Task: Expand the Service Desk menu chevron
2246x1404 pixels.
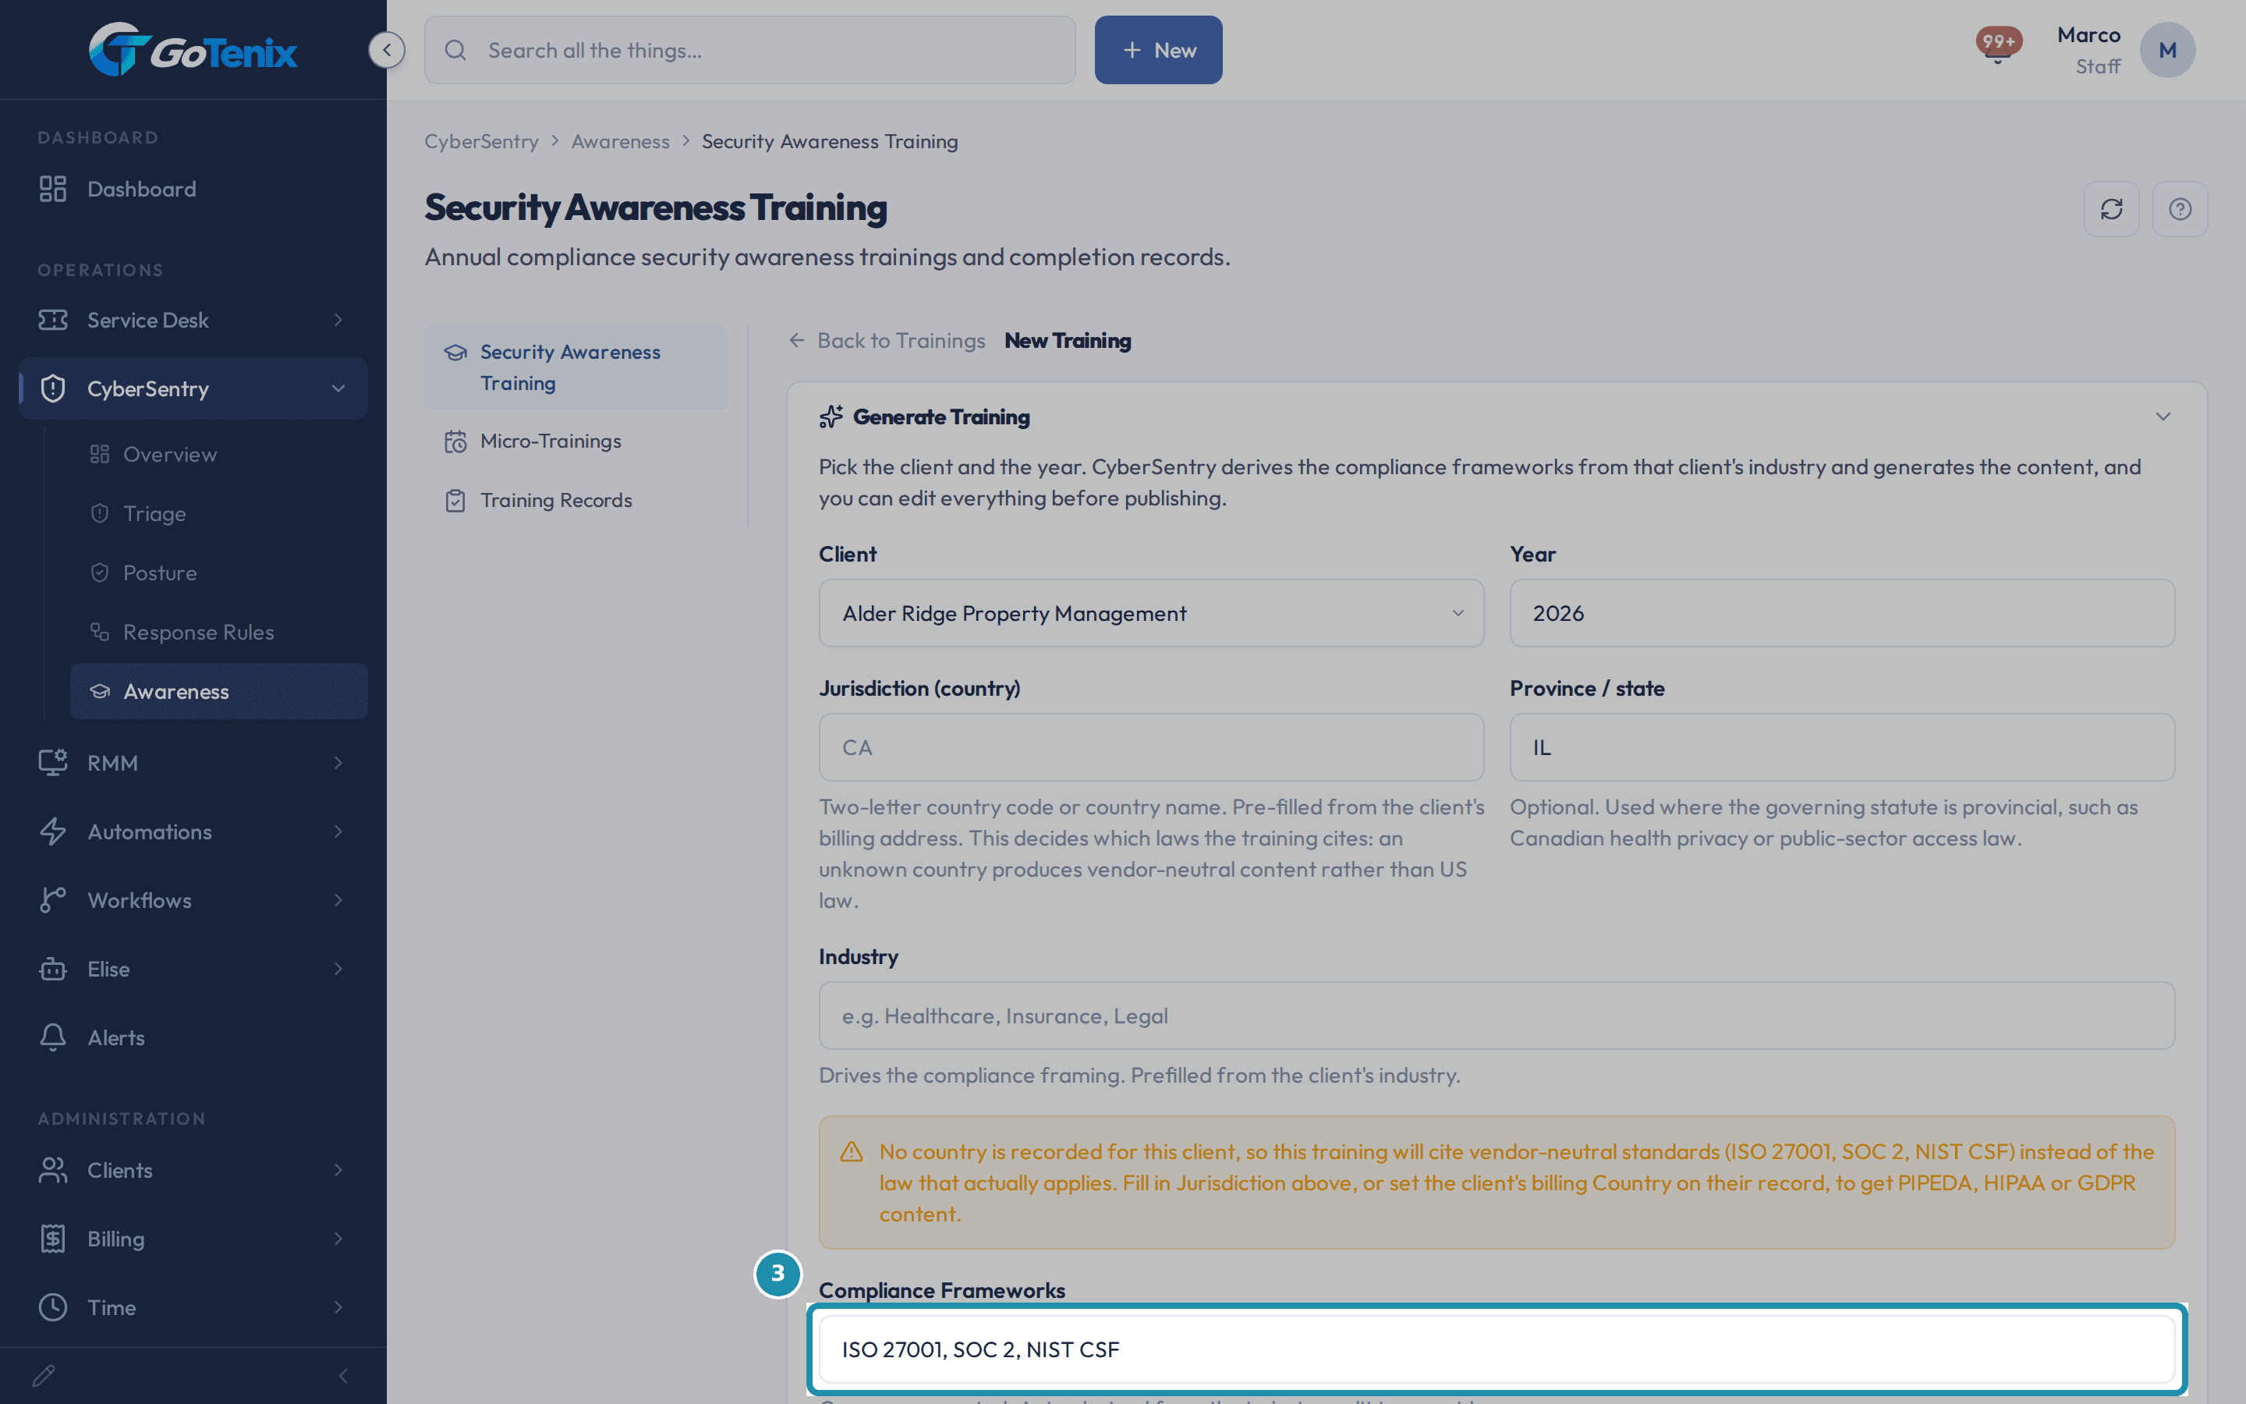Action: pos(338,320)
